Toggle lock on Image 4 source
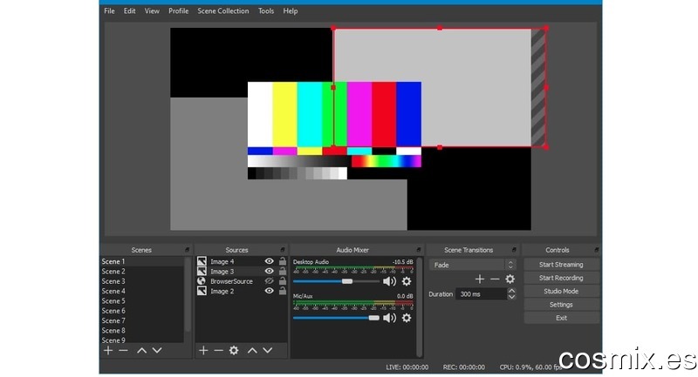Screen dimensions: 698x377 [x=282, y=261]
